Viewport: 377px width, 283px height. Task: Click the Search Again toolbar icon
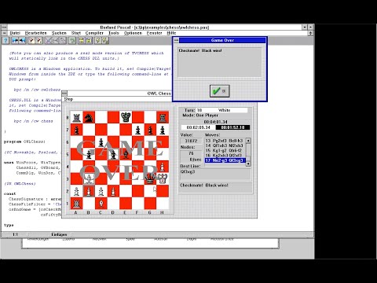click(x=38, y=40)
